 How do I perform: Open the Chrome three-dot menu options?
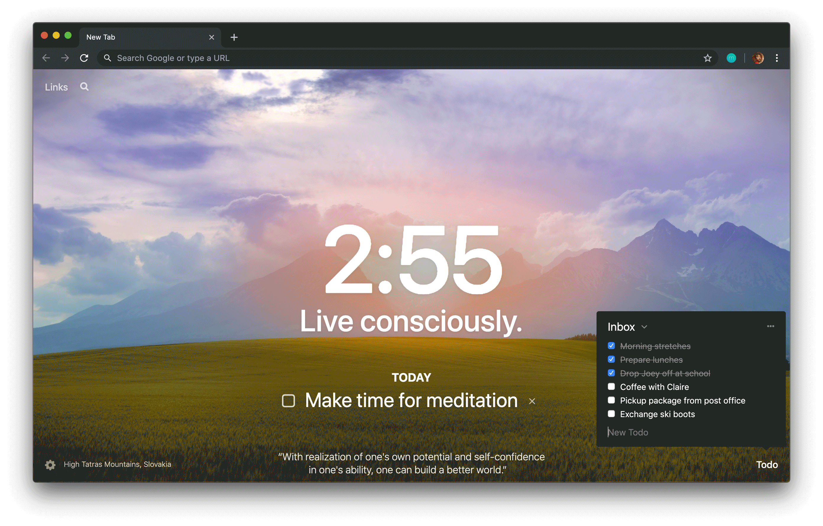[x=777, y=58]
